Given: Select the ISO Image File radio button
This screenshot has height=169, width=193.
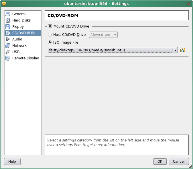Looking at the screenshot, I should 50,42.
